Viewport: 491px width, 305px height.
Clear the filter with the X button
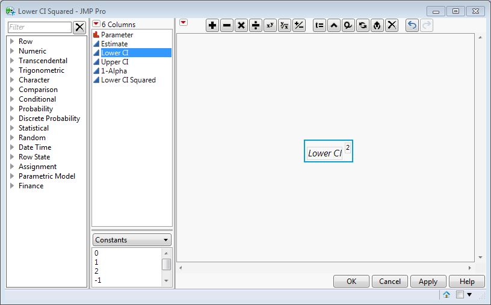[x=79, y=27]
